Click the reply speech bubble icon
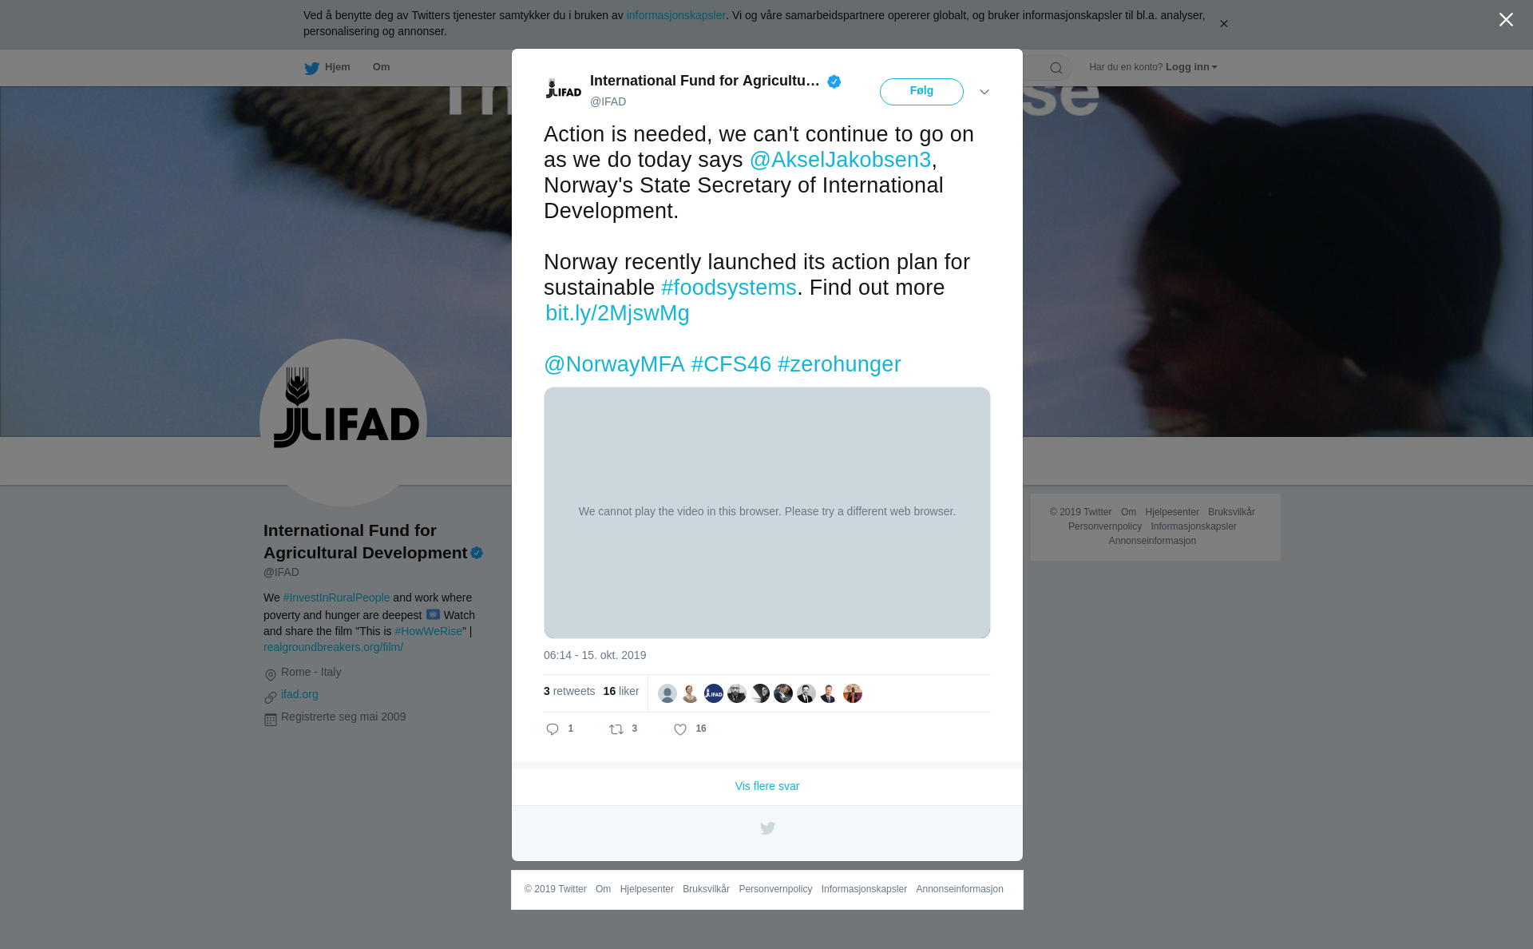Screen dimensions: 1533x949 (553, 729)
